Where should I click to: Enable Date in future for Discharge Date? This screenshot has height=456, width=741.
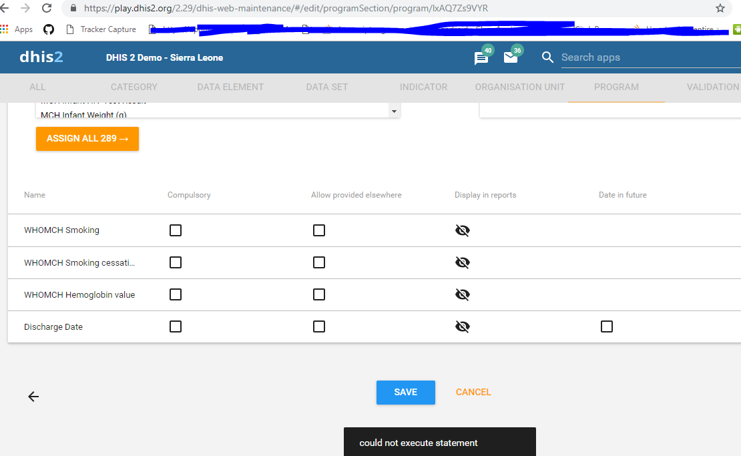(606, 326)
